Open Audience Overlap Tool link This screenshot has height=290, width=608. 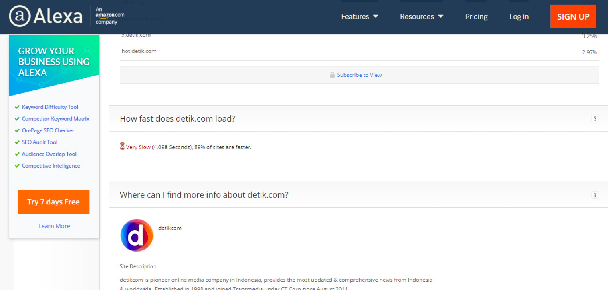pyautogui.click(x=49, y=154)
